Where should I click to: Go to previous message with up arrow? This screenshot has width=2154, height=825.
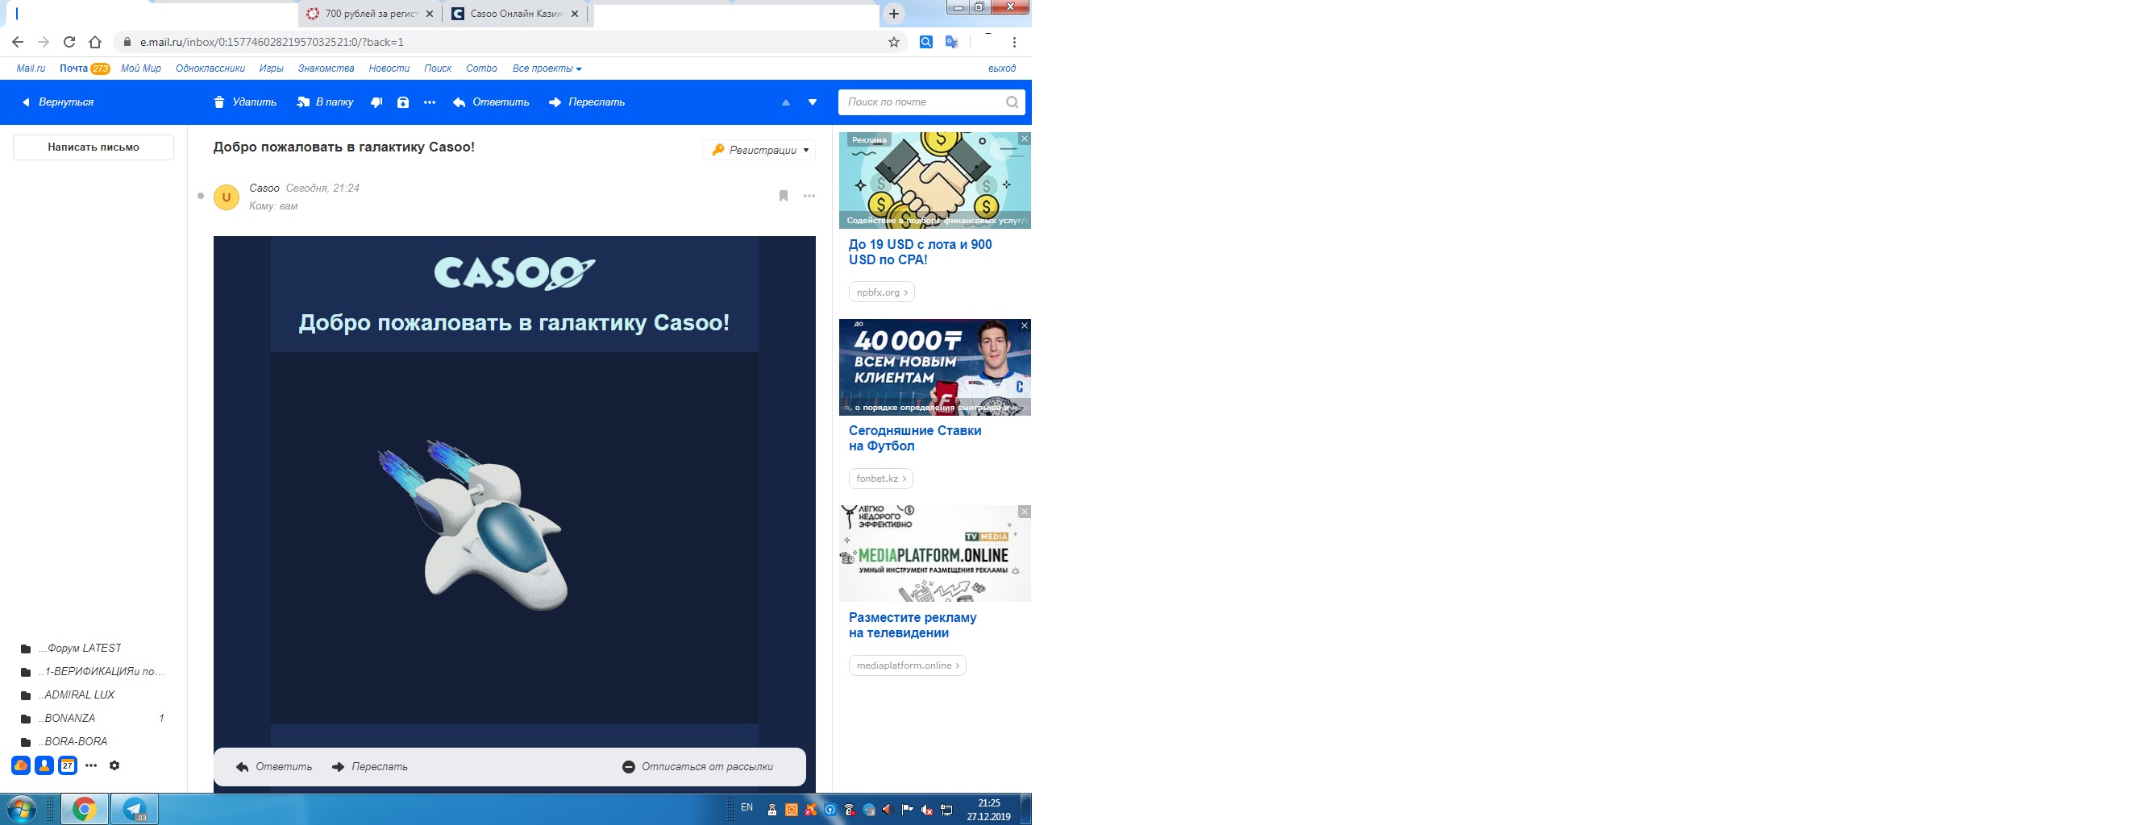tap(785, 102)
